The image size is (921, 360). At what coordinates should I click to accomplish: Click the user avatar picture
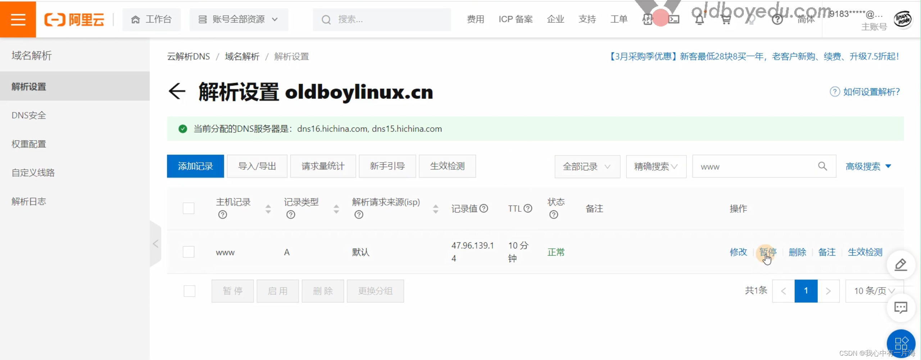tap(903, 19)
